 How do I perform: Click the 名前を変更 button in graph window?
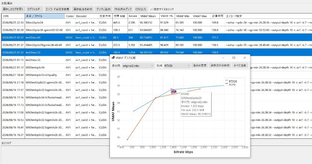200,65
